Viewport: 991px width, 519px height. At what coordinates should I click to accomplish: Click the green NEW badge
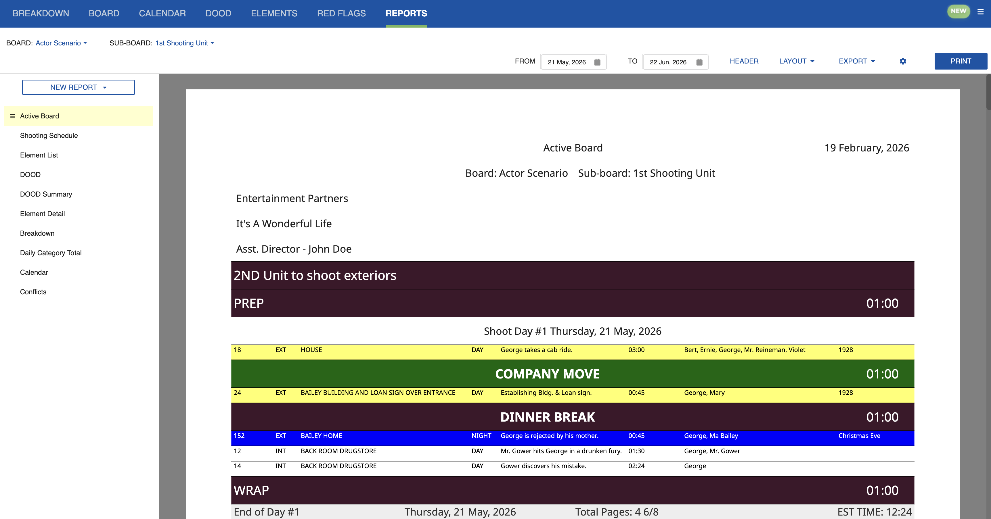point(959,11)
